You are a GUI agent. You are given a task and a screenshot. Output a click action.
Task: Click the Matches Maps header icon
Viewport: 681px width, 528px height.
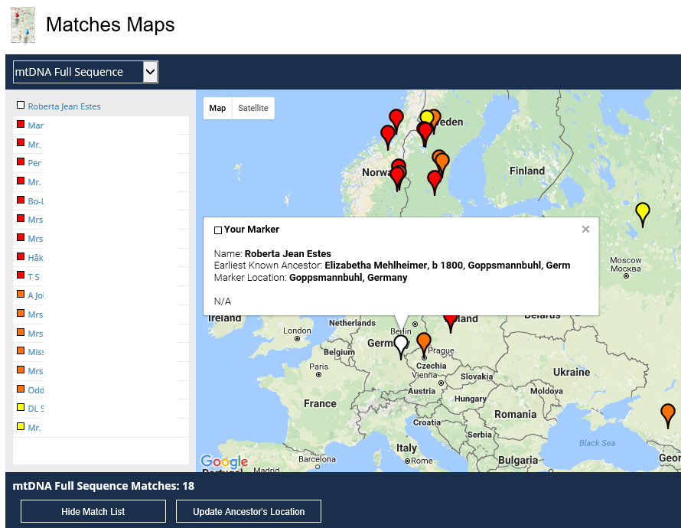tap(23, 25)
